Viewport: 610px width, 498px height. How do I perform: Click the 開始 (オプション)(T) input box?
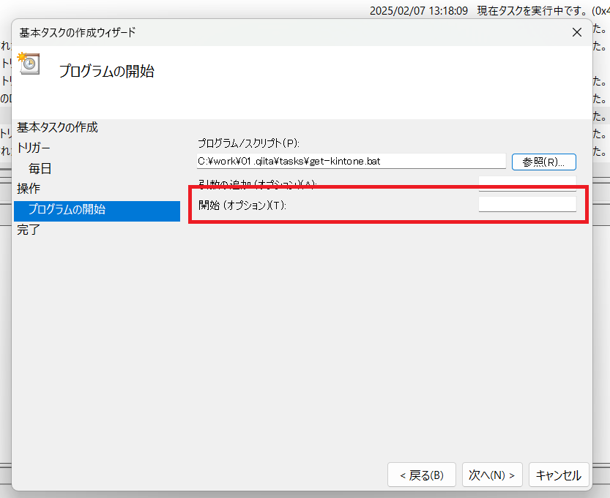coord(527,204)
